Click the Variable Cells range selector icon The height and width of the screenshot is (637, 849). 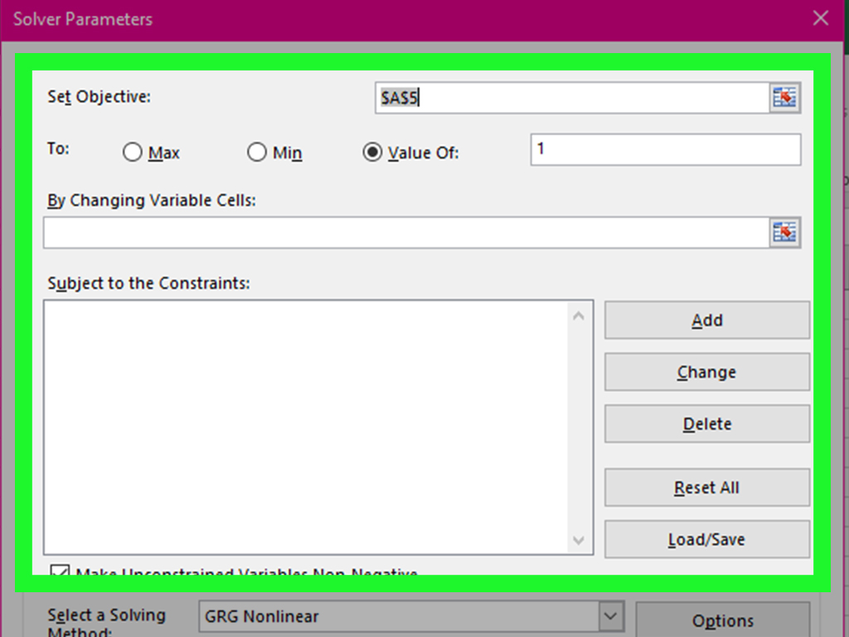point(784,233)
